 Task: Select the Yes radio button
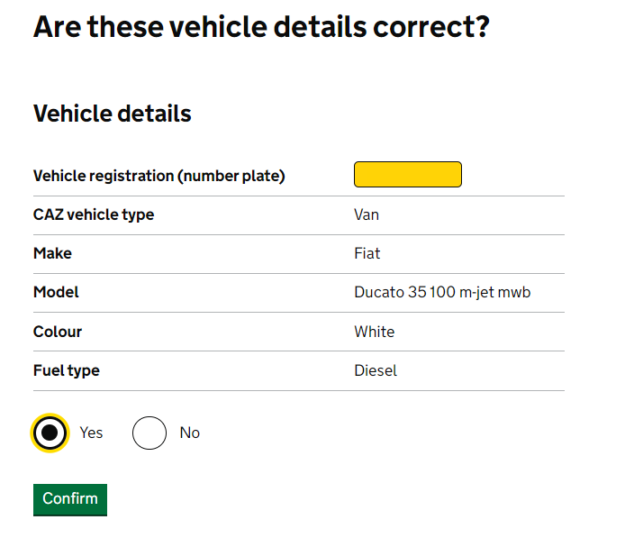50,433
